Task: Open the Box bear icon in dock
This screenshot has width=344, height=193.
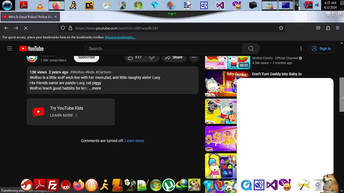Action: click(x=194, y=185)
